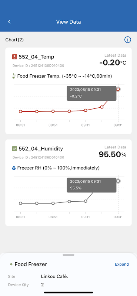This screenshot has height=296, width=137.
Task: Pull the bottom sheet grab handle
Action: [x=68, y=255]
